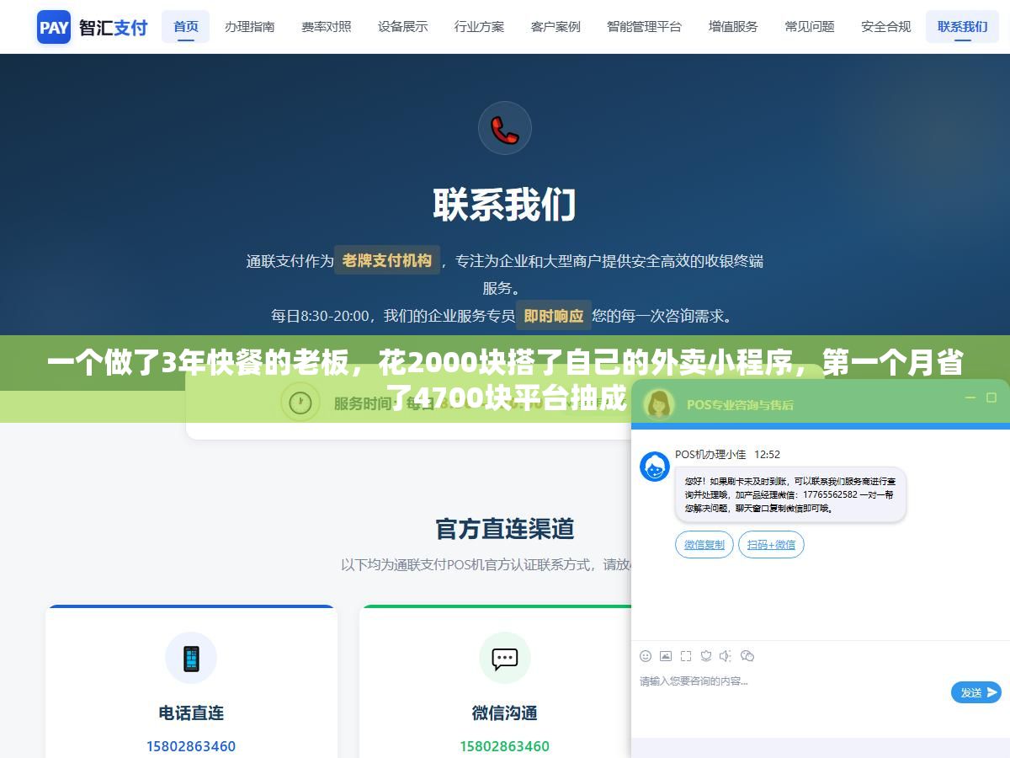Click the 即时响应 highlighted label
The image size is (1010, 758).
554,316
